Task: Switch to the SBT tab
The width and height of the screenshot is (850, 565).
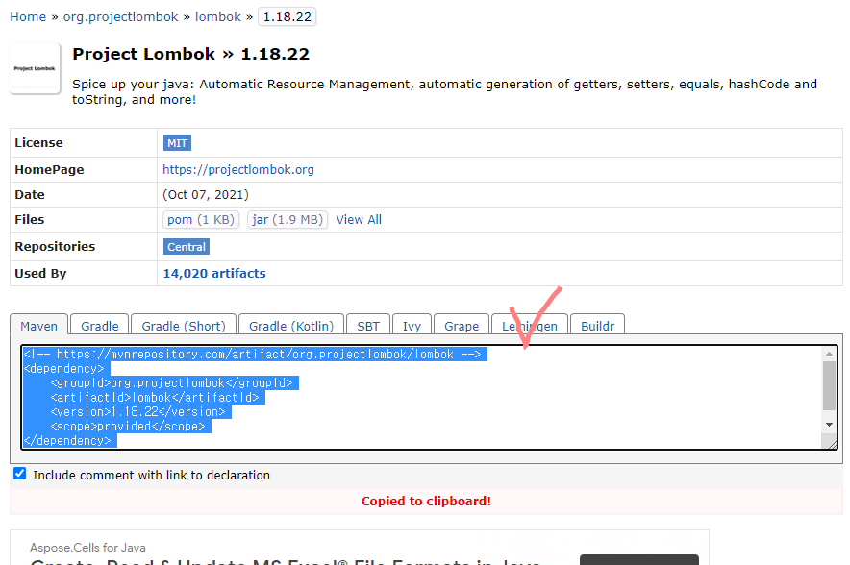Action: click(368, 326)
